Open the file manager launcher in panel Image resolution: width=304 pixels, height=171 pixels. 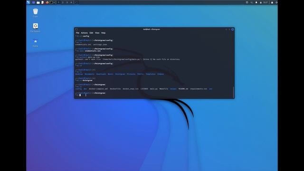pyautogui.click(x=38, y=2)
